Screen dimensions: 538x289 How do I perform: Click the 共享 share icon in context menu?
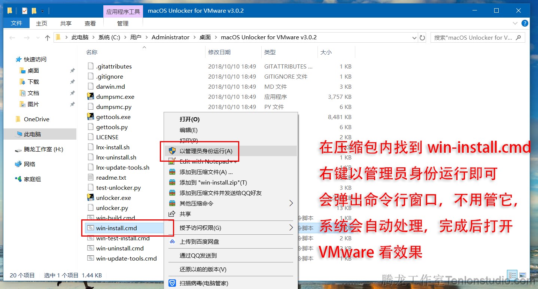click(184, 214)
